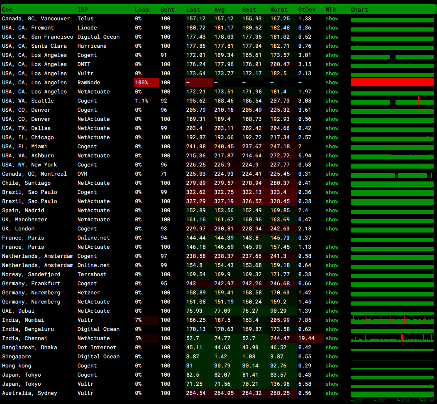Click 'Germany, Frankfurt' geo cell
Screen dimensions: 437x404
click(x=31, y=284)
